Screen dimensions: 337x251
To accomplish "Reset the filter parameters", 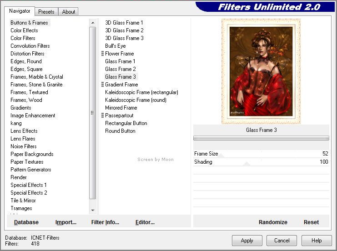I will (x=311, y=222).
